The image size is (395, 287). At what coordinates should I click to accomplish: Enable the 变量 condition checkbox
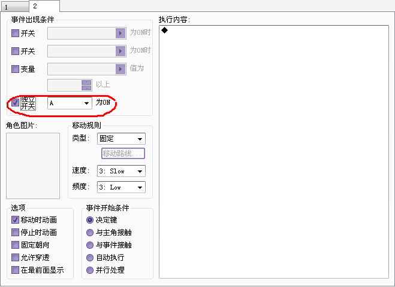[15, 69]
